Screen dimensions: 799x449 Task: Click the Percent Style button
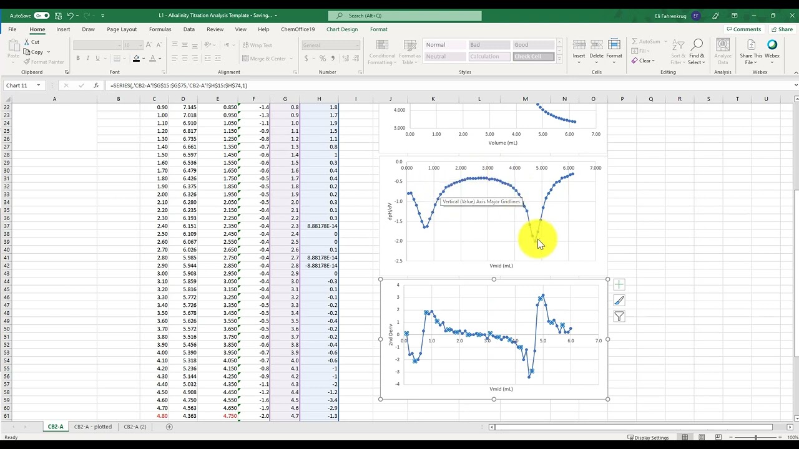(x=322, y=58)
